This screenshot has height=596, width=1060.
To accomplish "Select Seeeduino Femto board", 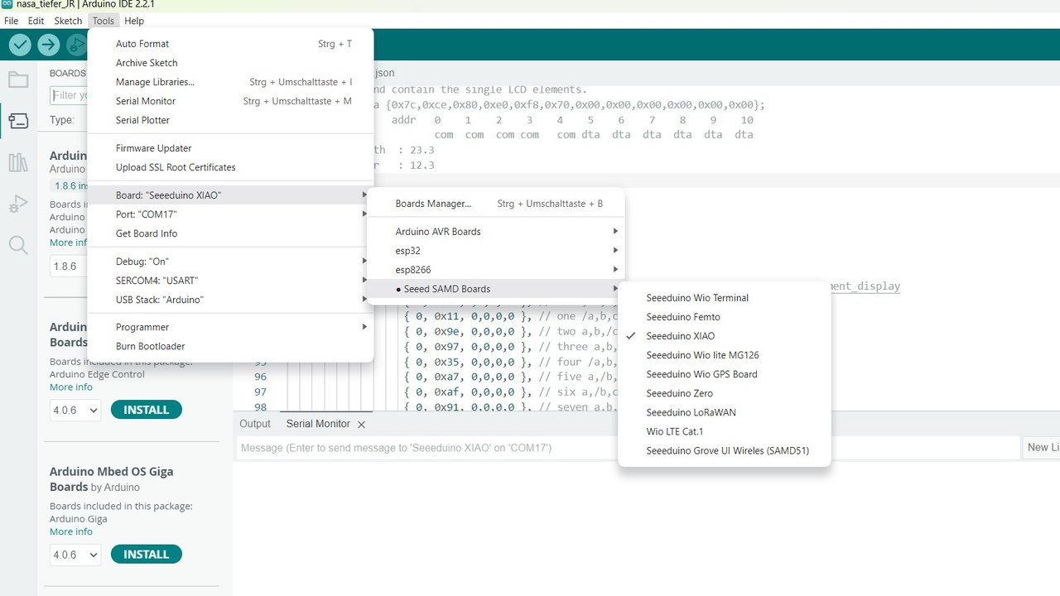I will (725, 317).
